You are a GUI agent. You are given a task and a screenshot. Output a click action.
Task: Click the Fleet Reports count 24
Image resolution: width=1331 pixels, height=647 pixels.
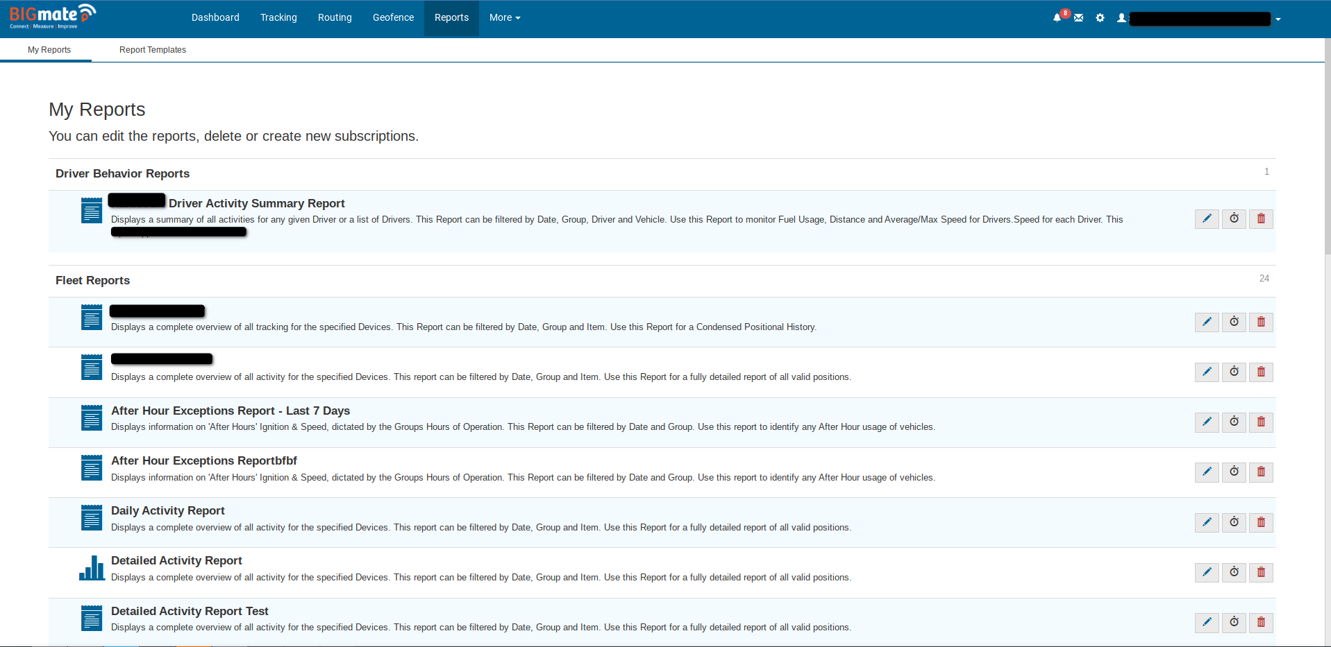click(x=1264, y=278)
